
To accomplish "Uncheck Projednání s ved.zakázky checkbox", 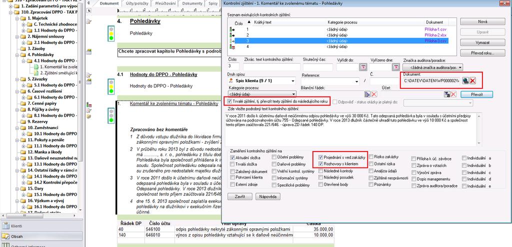I will coord(321,157).
